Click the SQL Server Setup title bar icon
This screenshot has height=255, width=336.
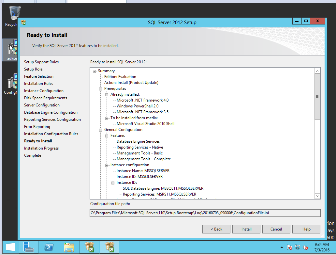coord(23,22)
